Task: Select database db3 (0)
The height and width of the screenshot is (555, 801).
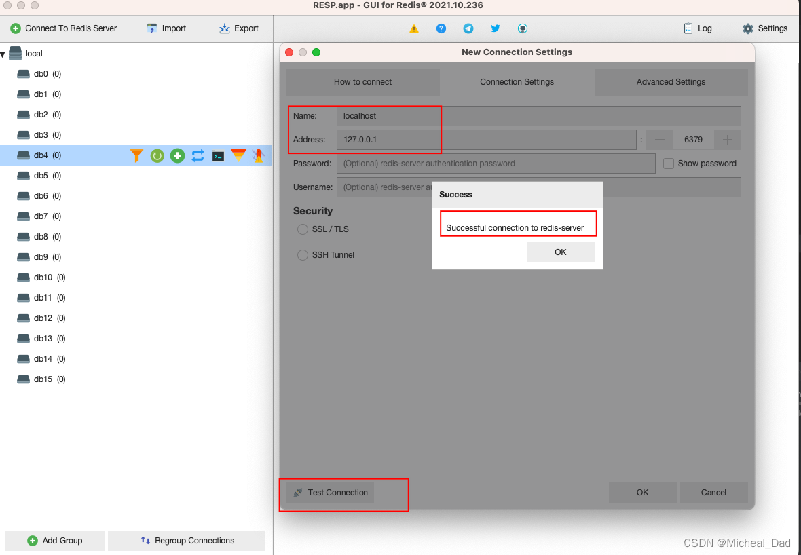Action: point(39,135)
